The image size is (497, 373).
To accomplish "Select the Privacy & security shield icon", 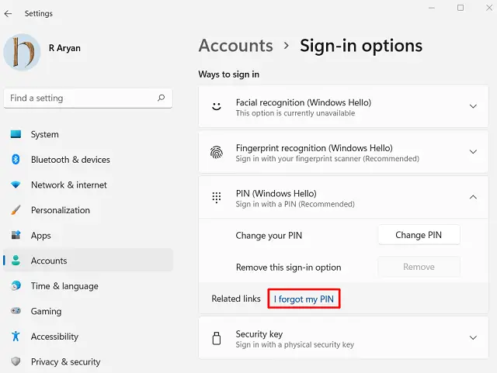I will (x=16, y=361).
